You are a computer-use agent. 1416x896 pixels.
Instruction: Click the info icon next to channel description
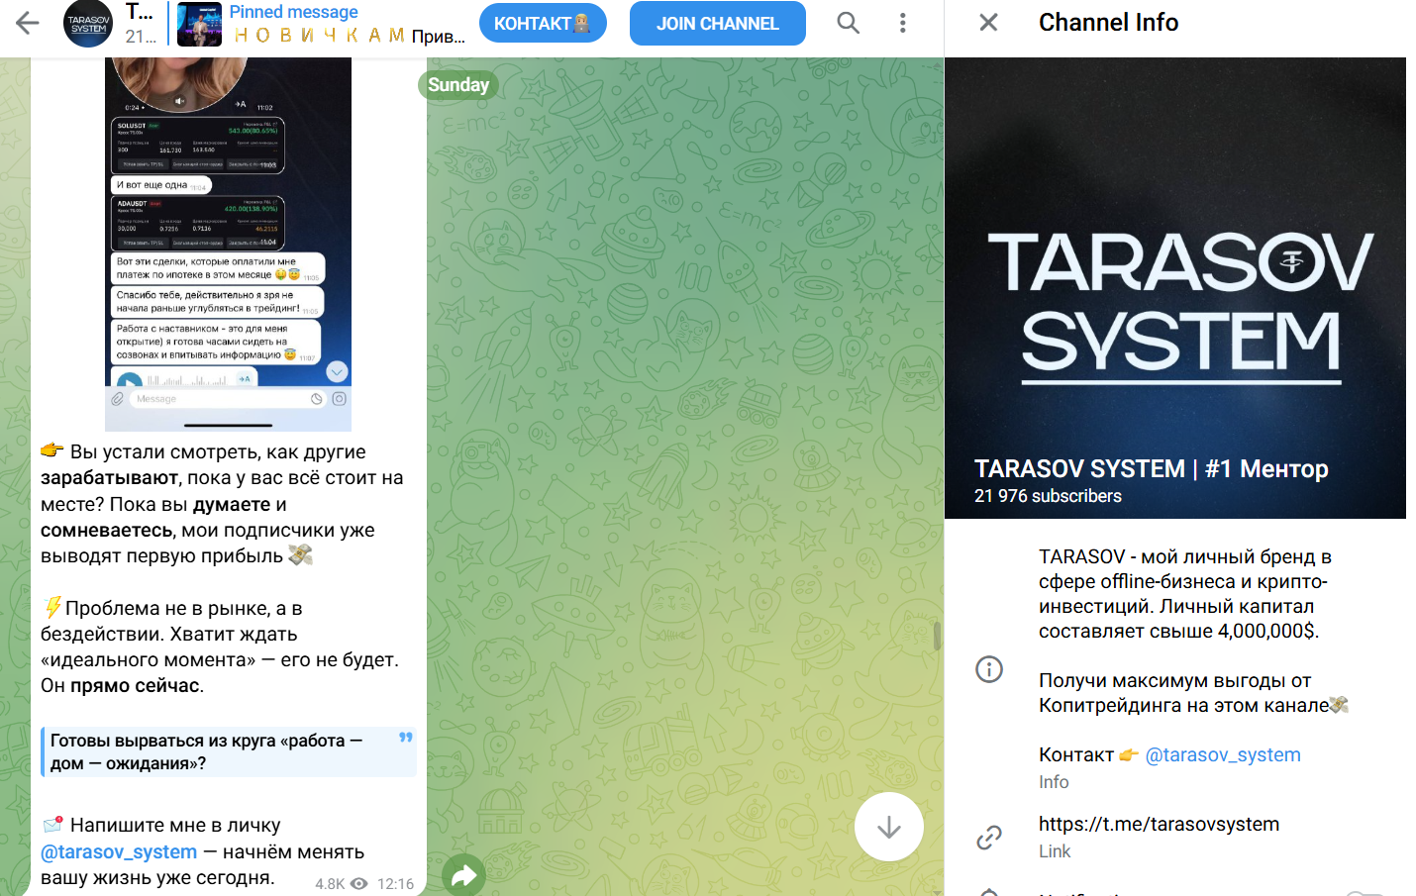coord(988,669)
